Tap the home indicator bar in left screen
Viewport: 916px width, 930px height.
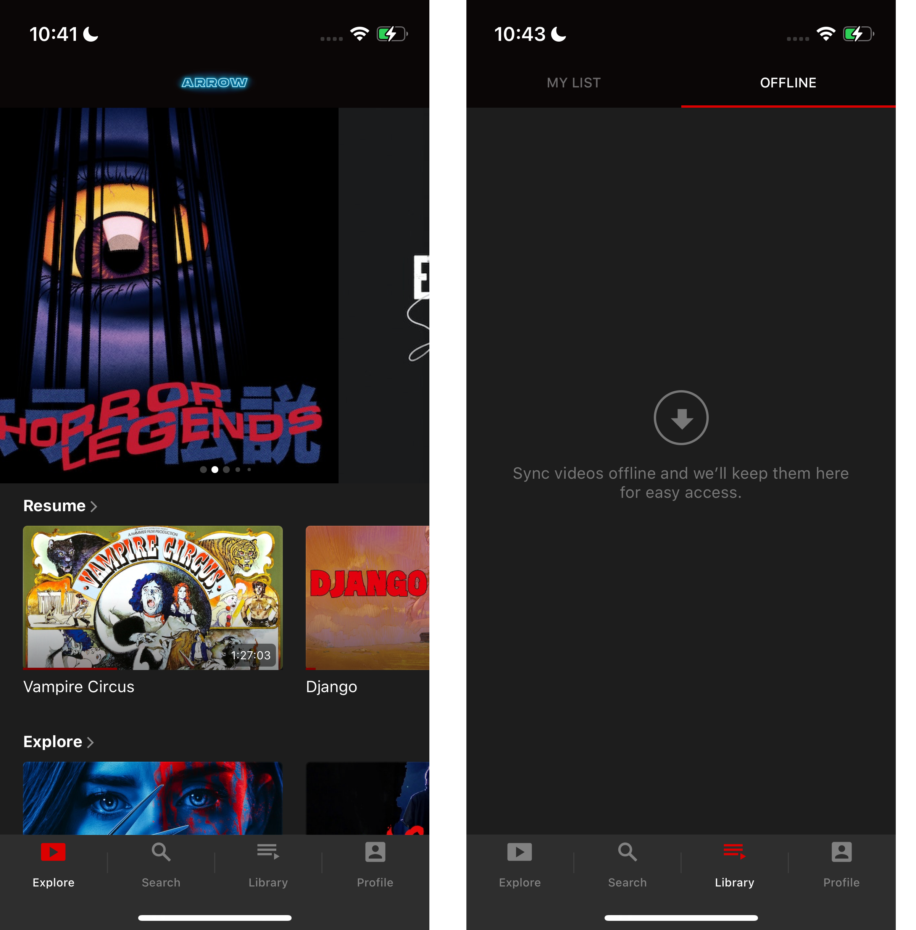pyautogui.click(x=214, y=917)
